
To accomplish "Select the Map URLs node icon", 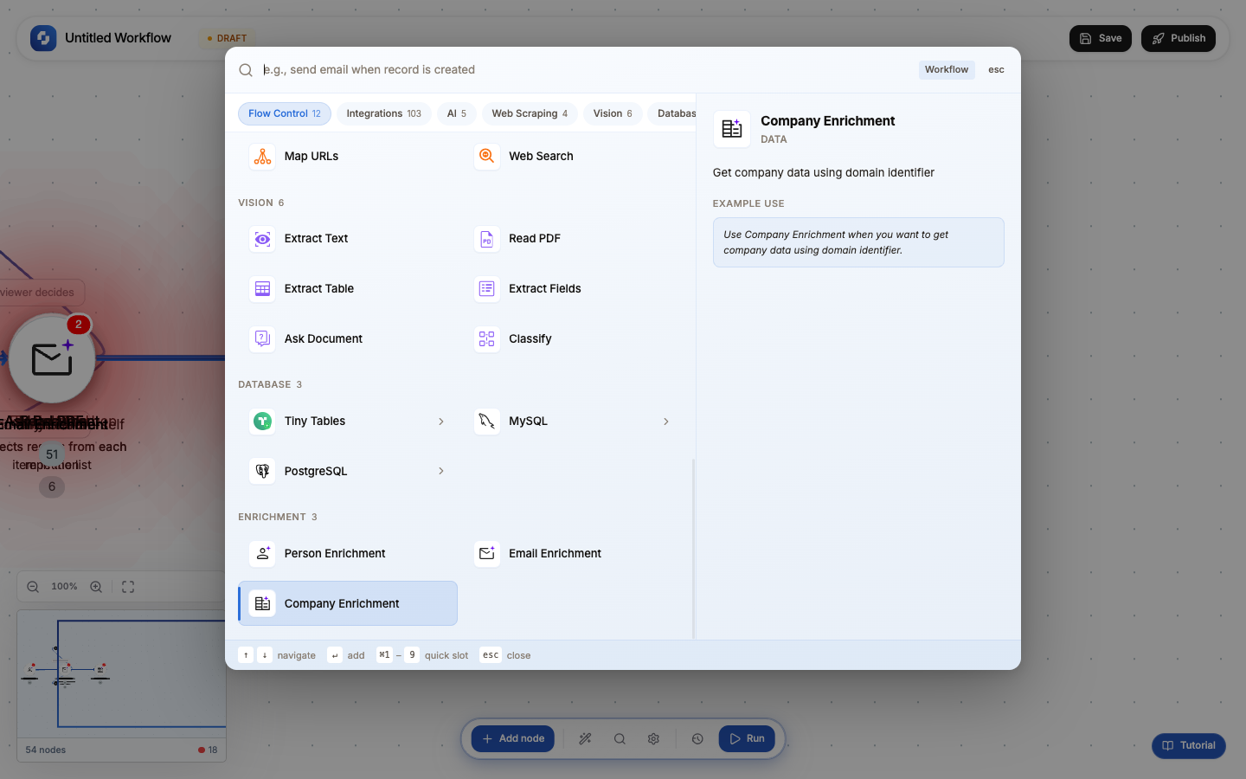I will point(262,157).
